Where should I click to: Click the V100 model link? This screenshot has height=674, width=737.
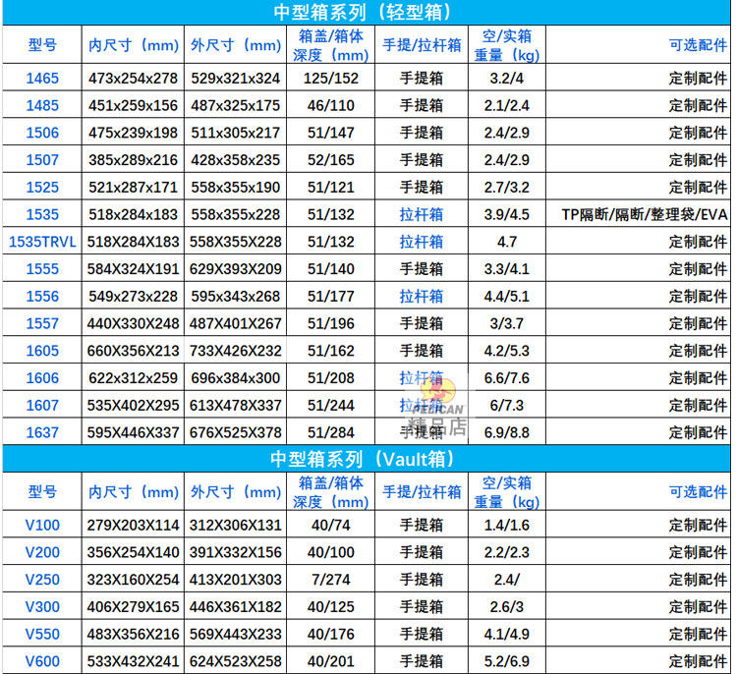42,525
